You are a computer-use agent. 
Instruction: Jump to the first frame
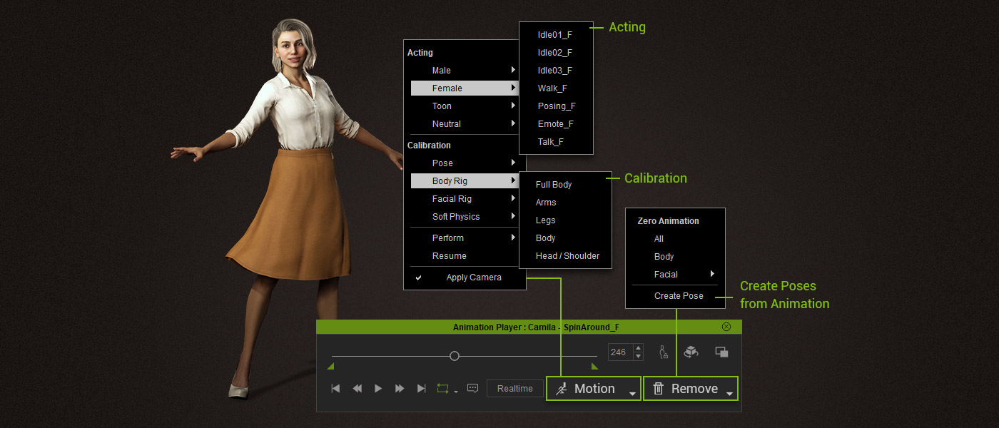coord(335,389)
